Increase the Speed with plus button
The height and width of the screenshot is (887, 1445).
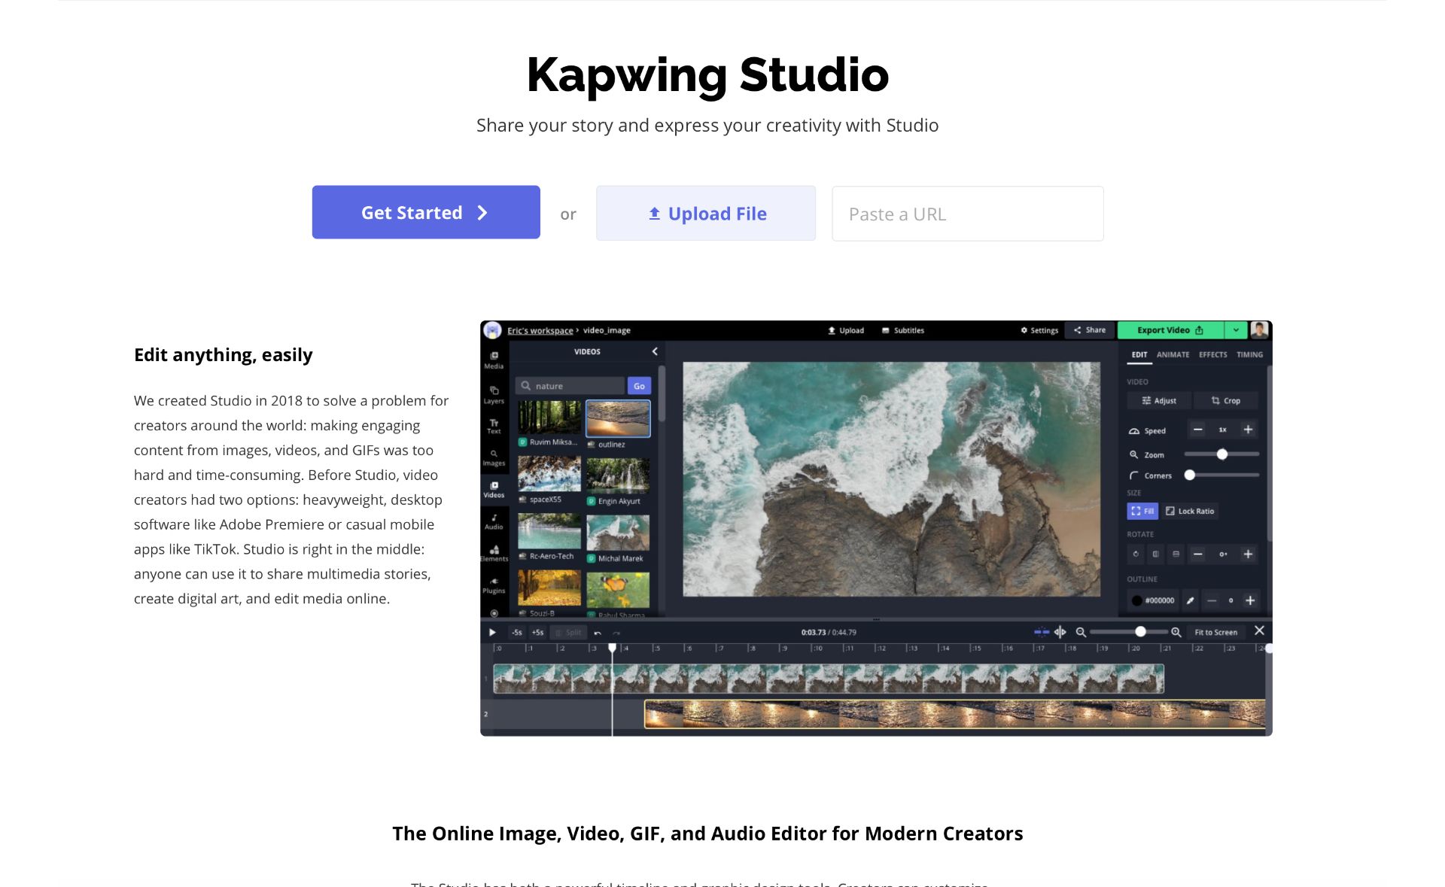(1248, 430)
